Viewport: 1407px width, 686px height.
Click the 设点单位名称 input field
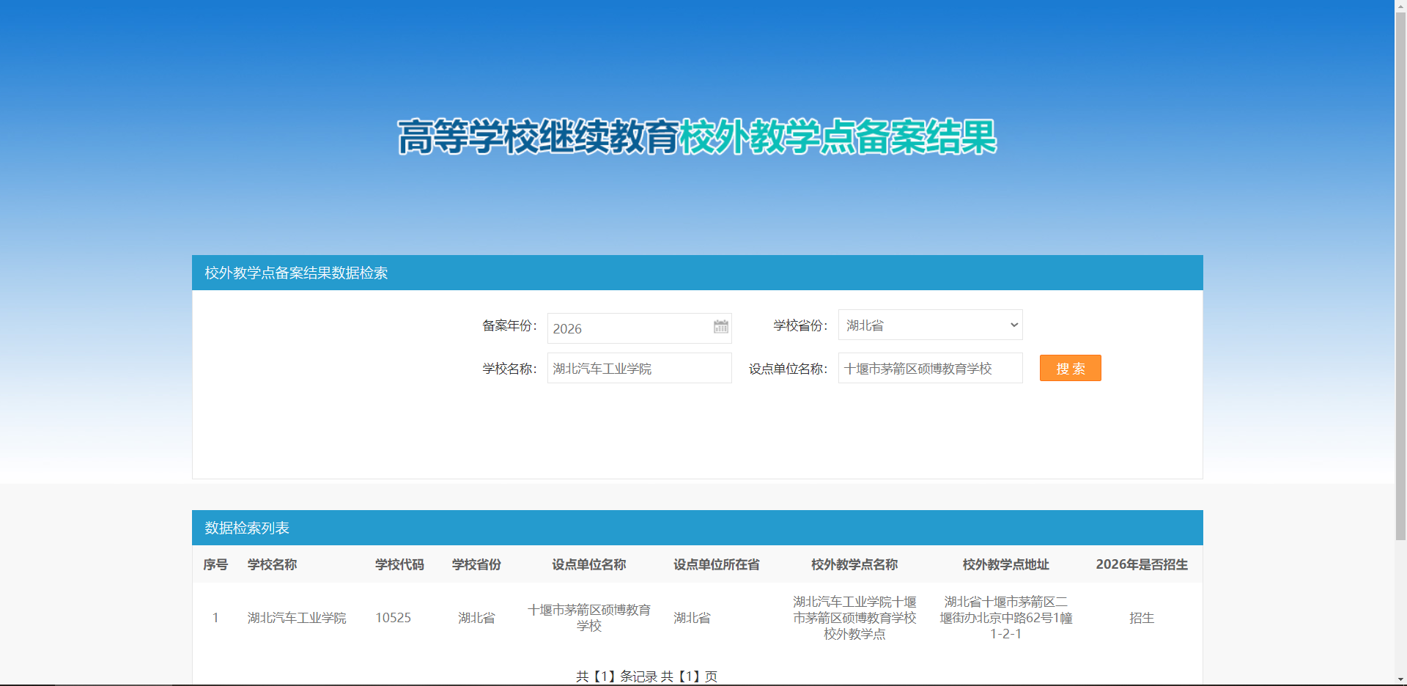tap(930, 368)
